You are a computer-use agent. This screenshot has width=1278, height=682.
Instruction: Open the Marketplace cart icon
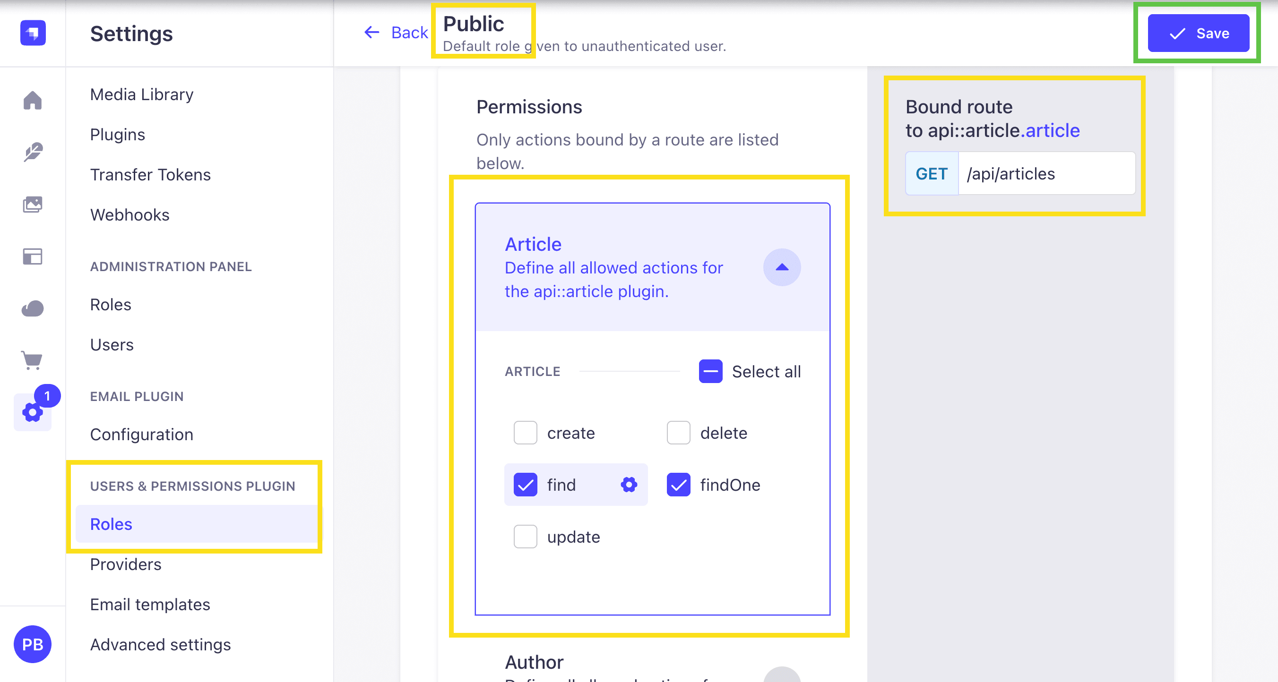(x=33, y=360)
